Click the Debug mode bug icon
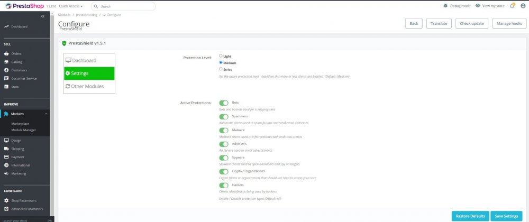The height and width of the screenshot is (222, 529). (445, 6)
